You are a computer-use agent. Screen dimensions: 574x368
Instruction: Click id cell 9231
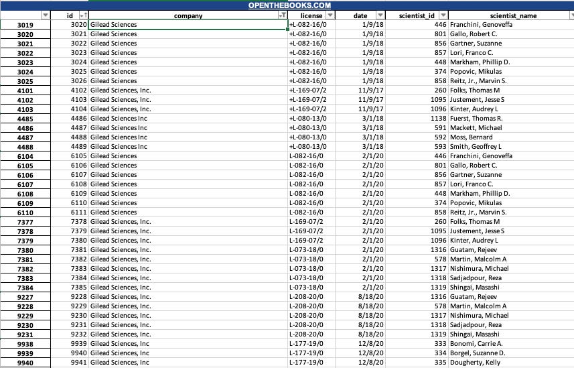70,324
